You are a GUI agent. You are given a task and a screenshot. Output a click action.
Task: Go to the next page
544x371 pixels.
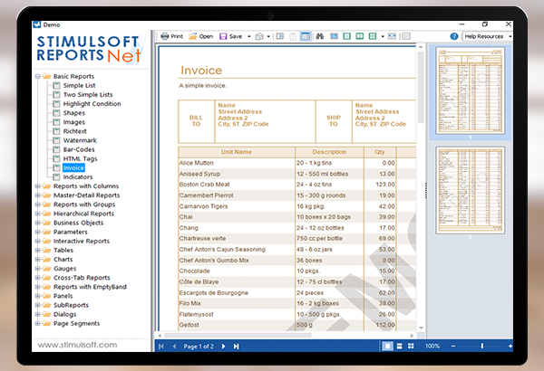(x=223, y=346)
